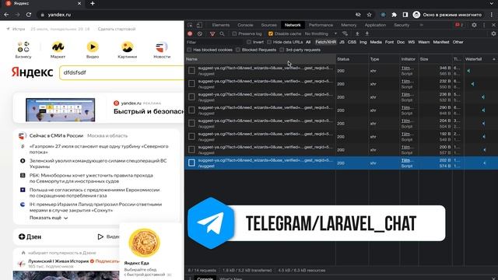Stop recording network log
Viewport: 498px width, 280px height.
tap(190, 33)
